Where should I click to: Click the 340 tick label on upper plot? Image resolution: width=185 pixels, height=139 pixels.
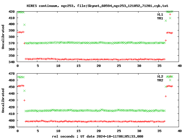click(x=12, y=62)
